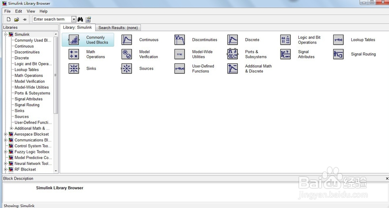Select Model Predictive Control tree item
389x208 pixels.
(33, 158)
